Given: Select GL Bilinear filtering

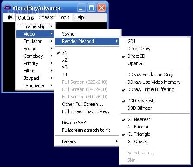Looking at the screenshot, I should click(155, 127).
